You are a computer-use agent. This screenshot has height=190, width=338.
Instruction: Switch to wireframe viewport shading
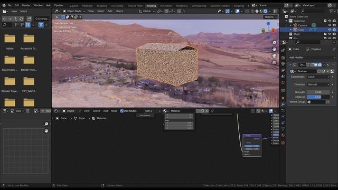[x=252, y=11]
